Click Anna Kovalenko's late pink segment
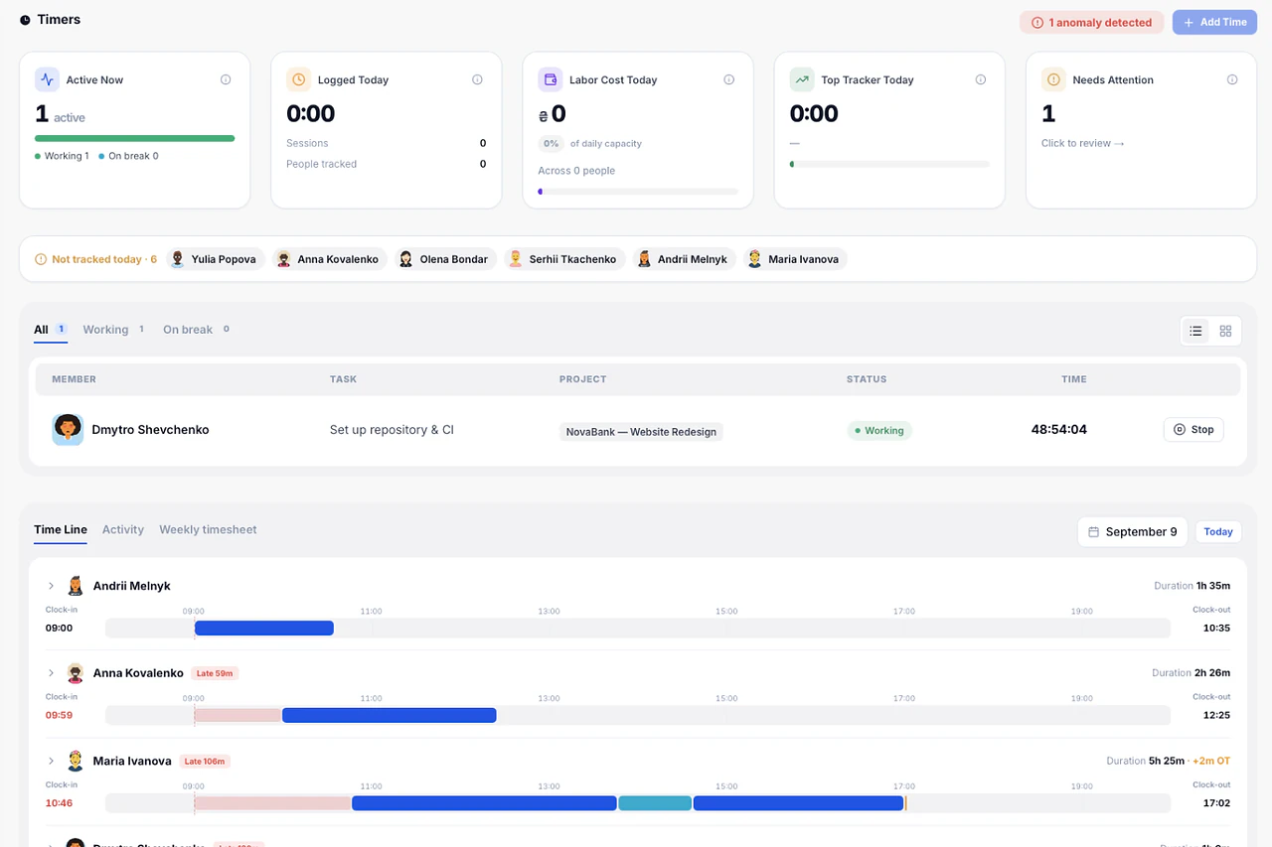This screenshot has height=847, width=1272. (x=238, y=715)
